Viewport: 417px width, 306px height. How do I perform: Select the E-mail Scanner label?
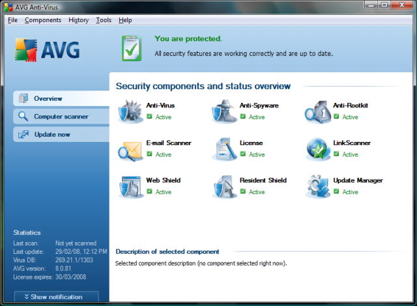169,143
